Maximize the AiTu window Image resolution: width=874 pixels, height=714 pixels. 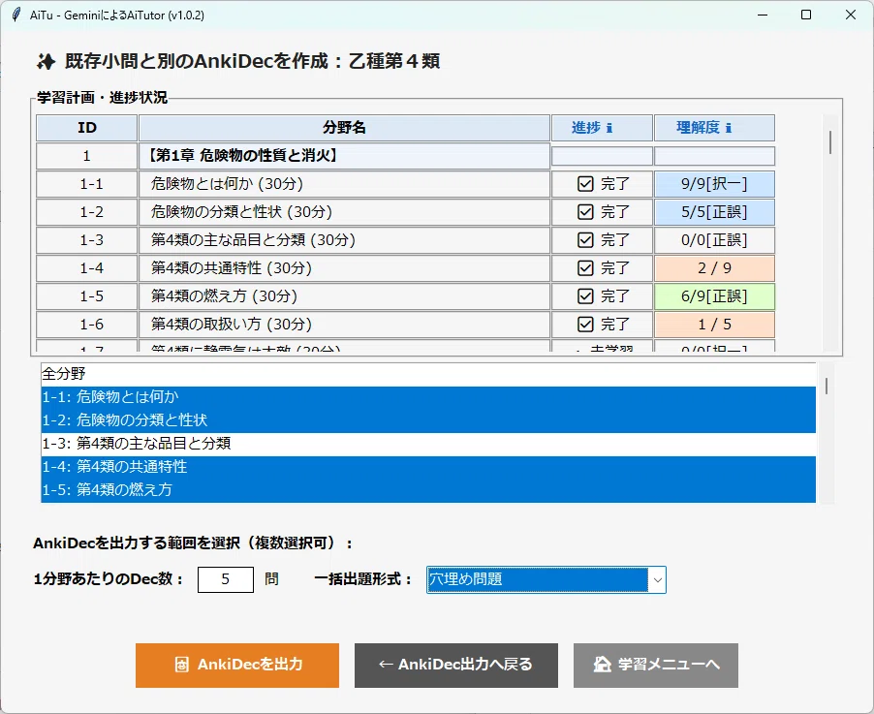[x=806, y=16]
